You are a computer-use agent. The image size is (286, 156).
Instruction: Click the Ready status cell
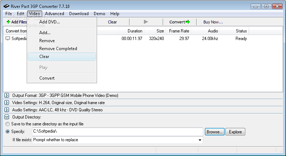tap(241, 39)
